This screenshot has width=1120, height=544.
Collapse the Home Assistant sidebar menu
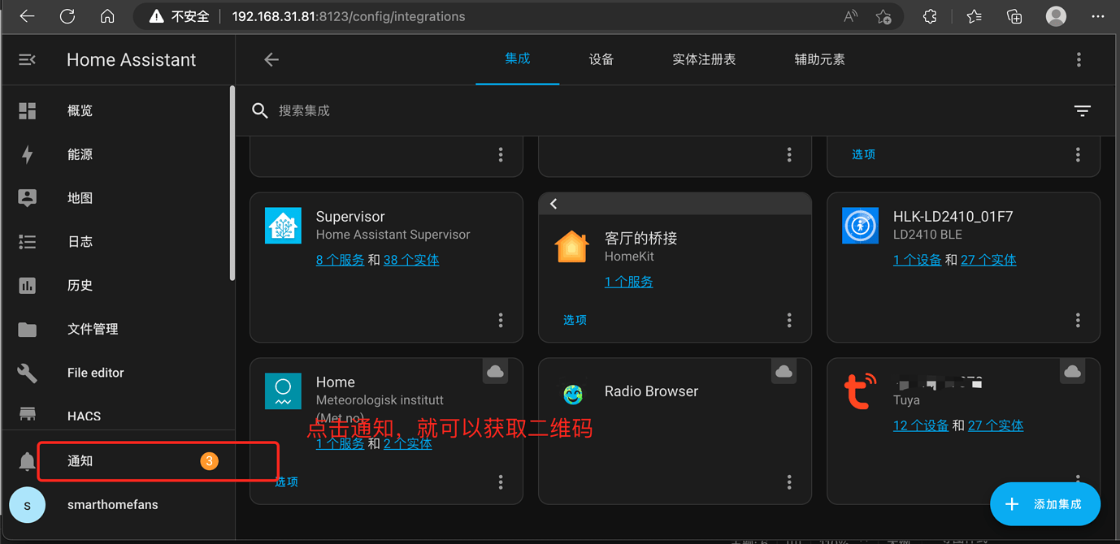click(x=27, y=60)
